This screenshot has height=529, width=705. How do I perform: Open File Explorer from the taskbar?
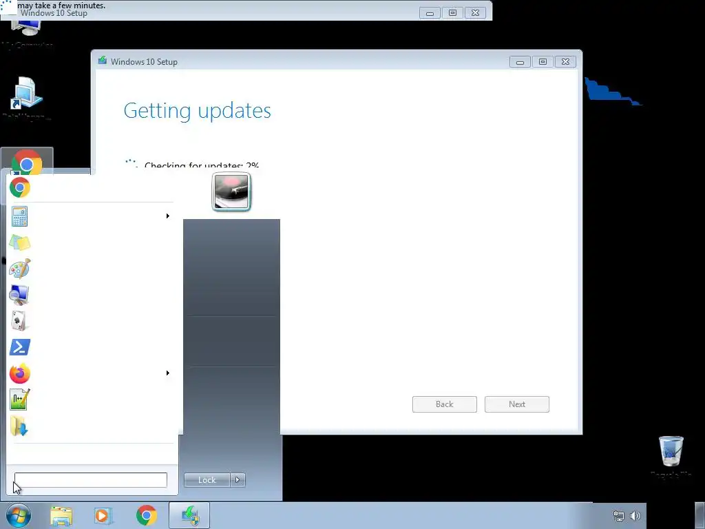pyautogui.click(x=61, y=516)
